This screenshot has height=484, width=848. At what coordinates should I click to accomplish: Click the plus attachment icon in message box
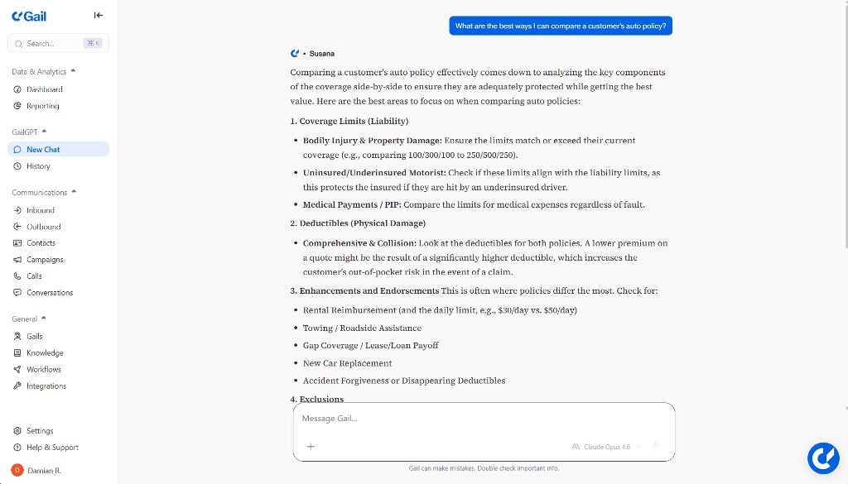(x=311, y=446)
